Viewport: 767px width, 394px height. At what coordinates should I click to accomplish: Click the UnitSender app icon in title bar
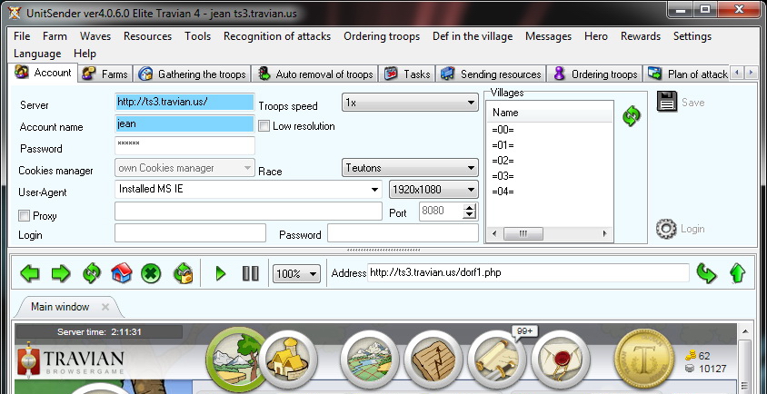click(15, 14)
